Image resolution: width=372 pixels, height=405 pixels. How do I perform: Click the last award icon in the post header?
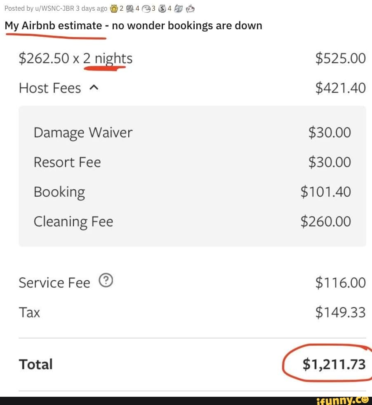point(190,8)
